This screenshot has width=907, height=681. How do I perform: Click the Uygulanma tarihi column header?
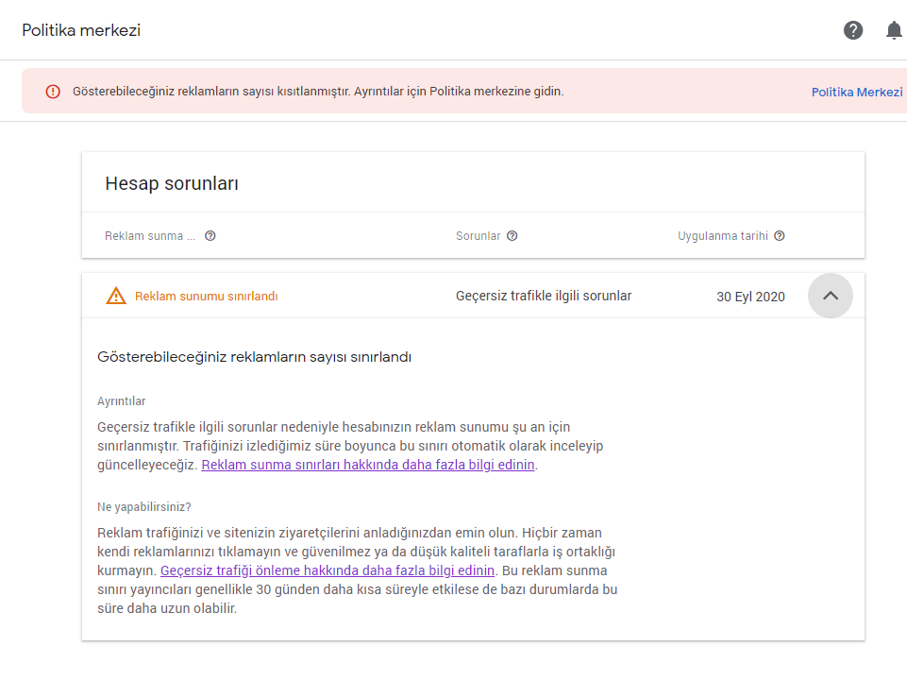tap(722, 236)
